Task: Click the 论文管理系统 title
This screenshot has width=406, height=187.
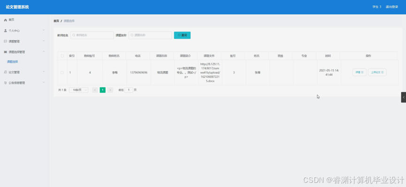Action: [x=17, y=7]
